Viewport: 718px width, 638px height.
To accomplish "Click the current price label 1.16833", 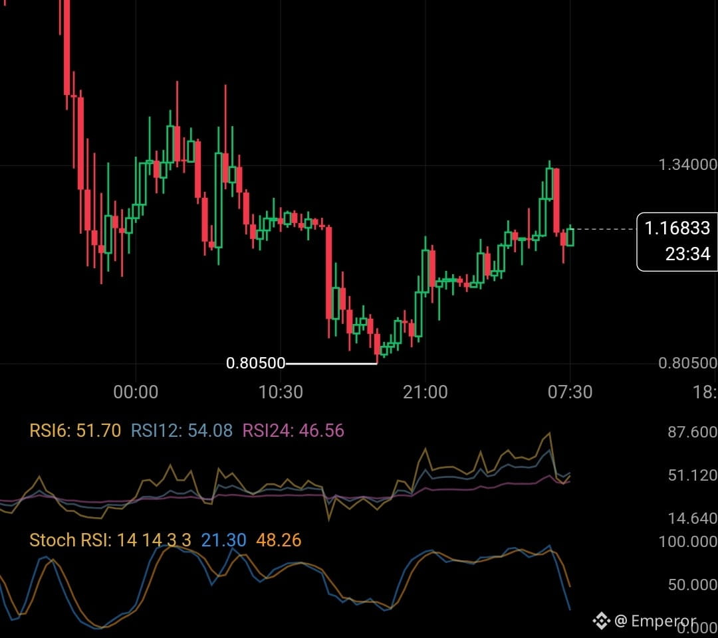I will coord(677,228).
